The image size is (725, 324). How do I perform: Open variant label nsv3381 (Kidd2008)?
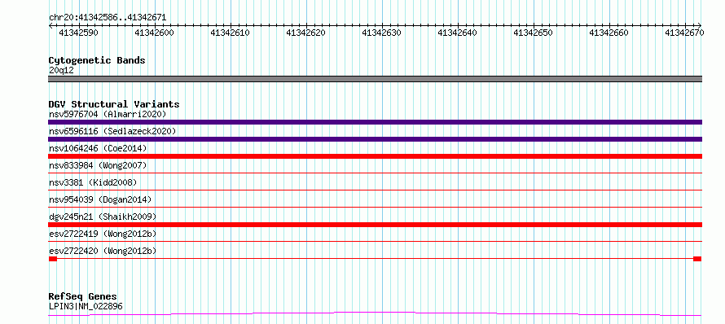point(93,182)
